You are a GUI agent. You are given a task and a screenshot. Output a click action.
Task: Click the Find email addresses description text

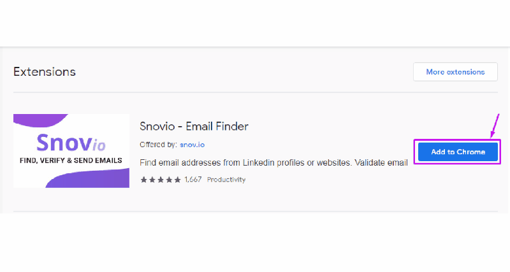(x=273, y=162)
